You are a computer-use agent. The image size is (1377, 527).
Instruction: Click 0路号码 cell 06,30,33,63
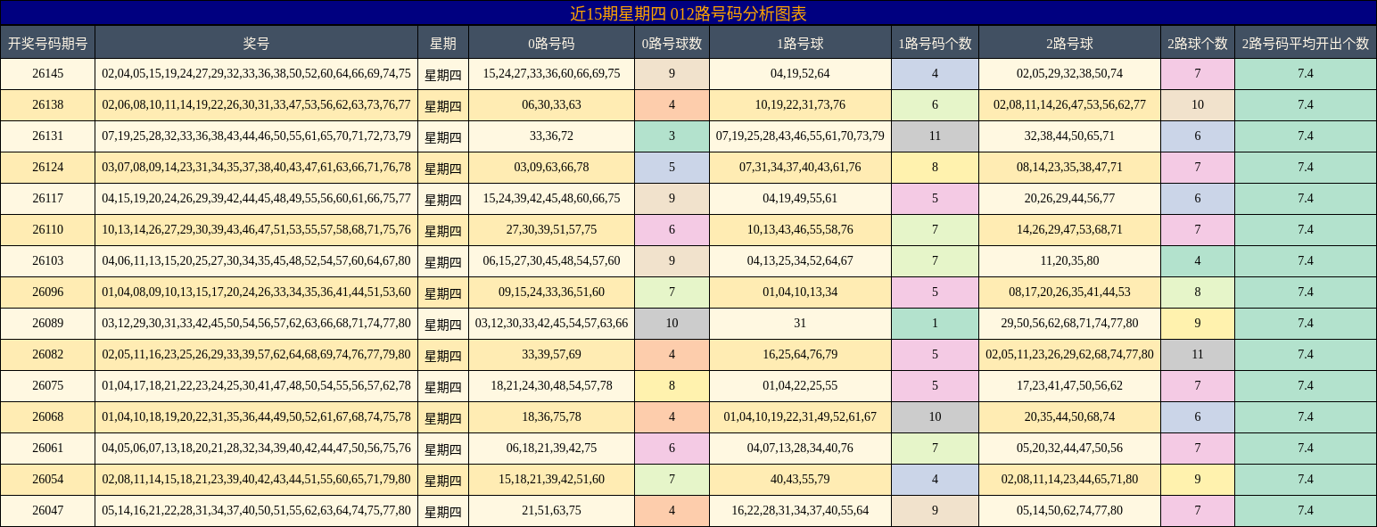(x=551, y=105)
